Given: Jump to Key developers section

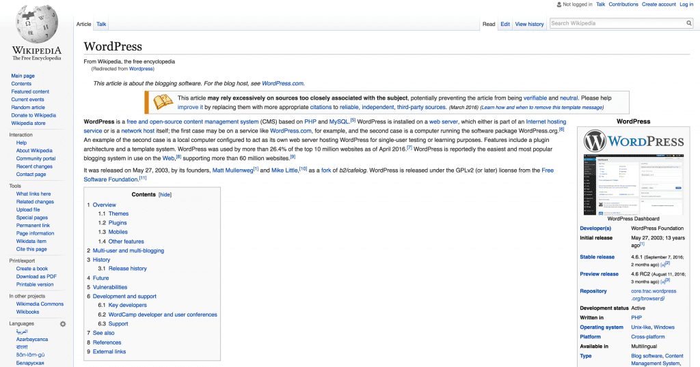Looking at the screenshot, I should [128, 305].
